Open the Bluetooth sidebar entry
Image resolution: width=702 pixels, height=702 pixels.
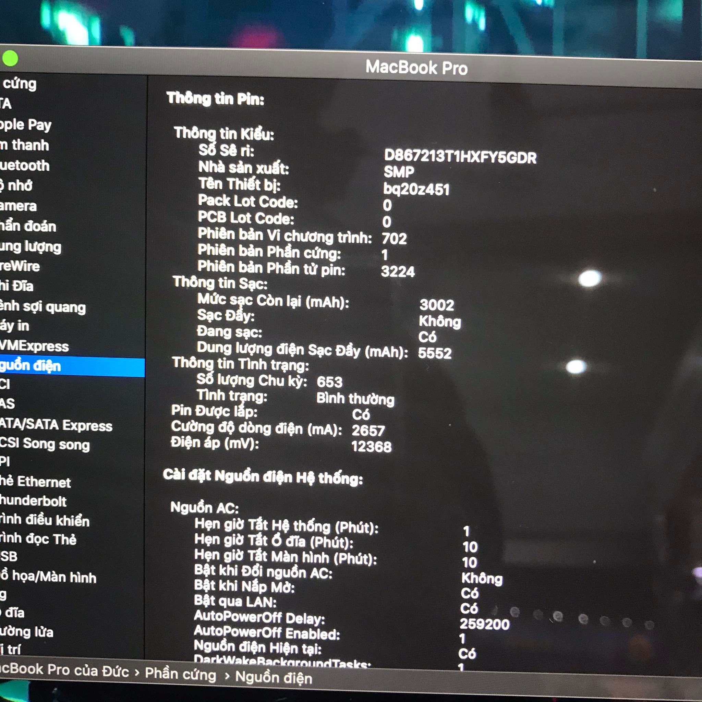(x=25, y=166)
